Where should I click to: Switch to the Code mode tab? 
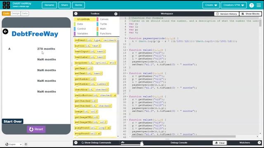click(x=6, y=14)
